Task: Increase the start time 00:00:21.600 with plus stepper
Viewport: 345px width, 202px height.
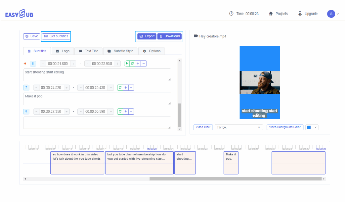Action: click(x=73, y=64)
